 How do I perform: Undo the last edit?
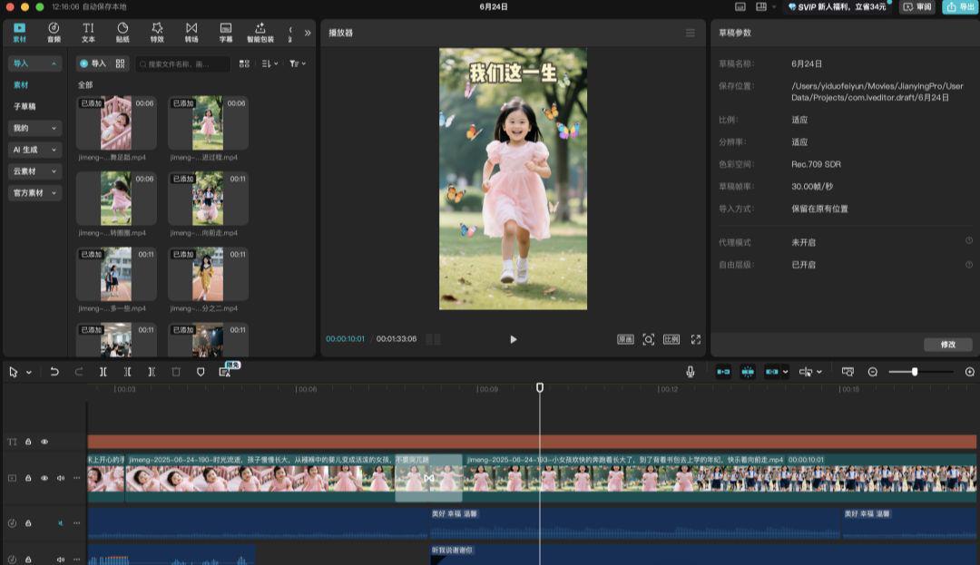tap(55, 372)
